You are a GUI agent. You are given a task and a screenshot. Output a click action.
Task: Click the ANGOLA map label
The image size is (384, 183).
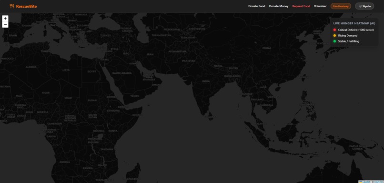tap(65, 162)
